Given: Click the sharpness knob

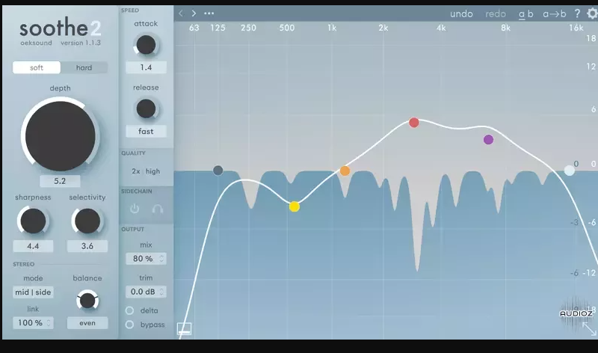Looking at the screenshot, I should pos(33,221).
